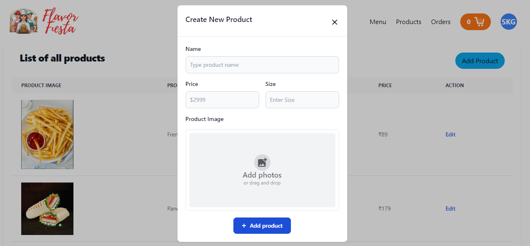Click the Paneer wrap product thumbnail
Image resolution: width=530 pixels, height=246 pixels.
coord(47,209)
